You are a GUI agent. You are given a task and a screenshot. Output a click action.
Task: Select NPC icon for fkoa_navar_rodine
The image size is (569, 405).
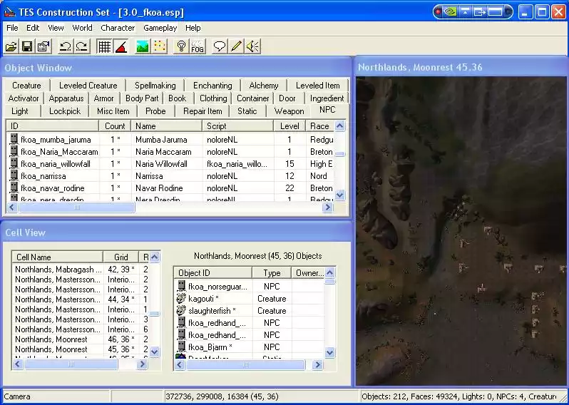pos(14,188)
